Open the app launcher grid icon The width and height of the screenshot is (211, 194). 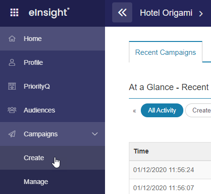coord(14,12)
